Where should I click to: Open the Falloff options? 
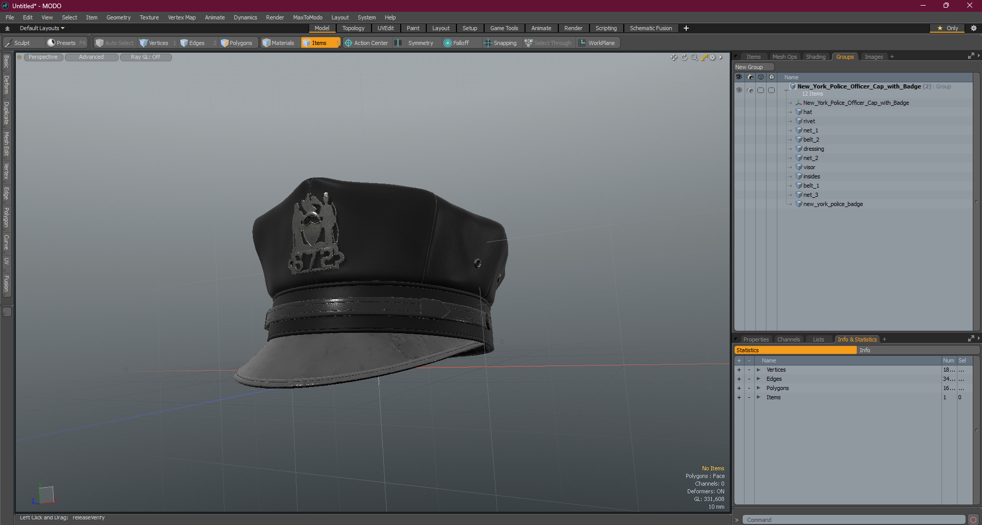[461, 43]
